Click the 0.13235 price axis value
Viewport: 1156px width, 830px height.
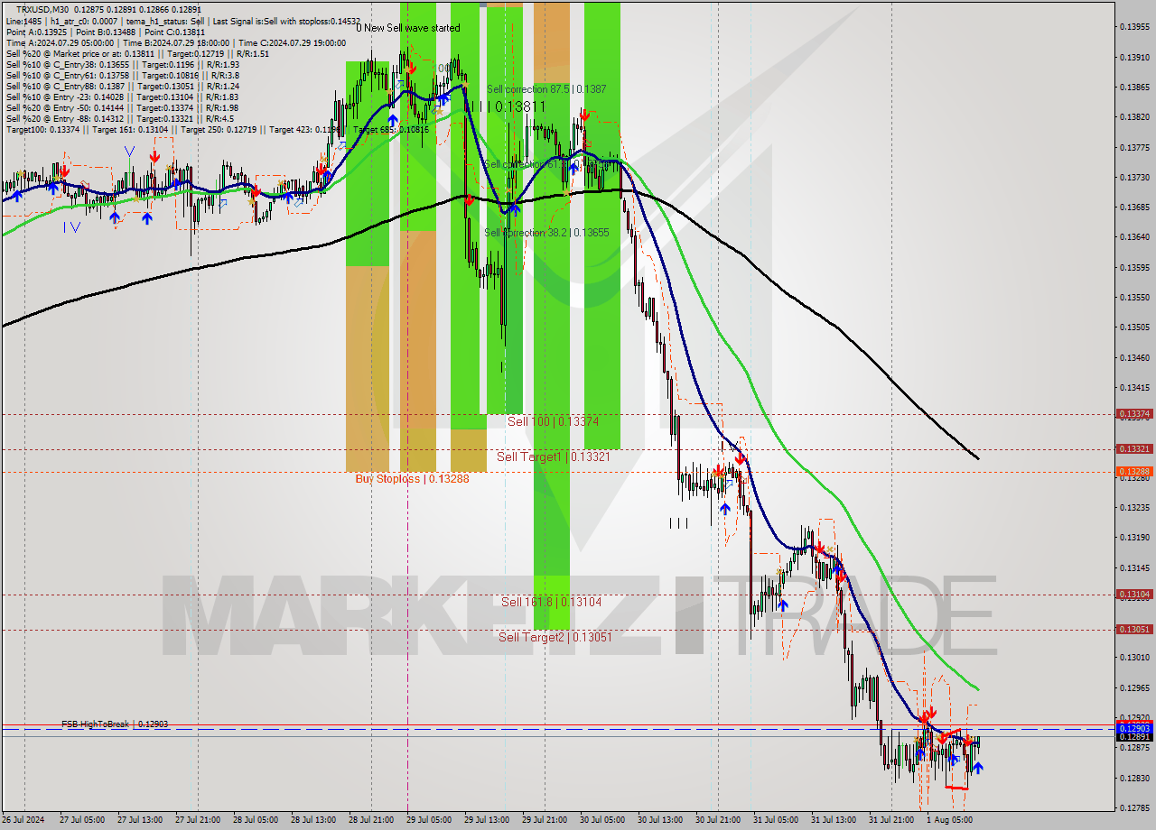(1134, 507)
